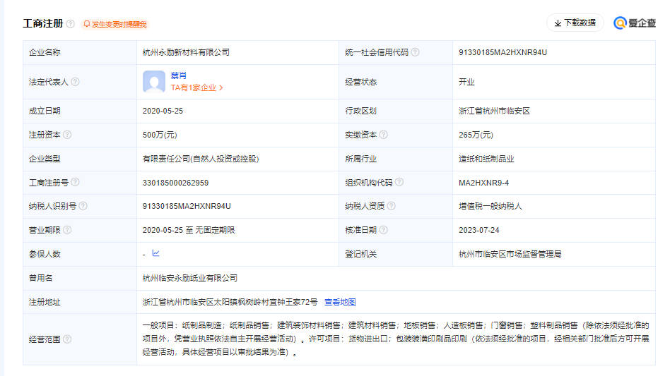The width and height of the screenshot is (670, 376).
Task: Click the 下载数据 download button
Action: pos(575,23)
